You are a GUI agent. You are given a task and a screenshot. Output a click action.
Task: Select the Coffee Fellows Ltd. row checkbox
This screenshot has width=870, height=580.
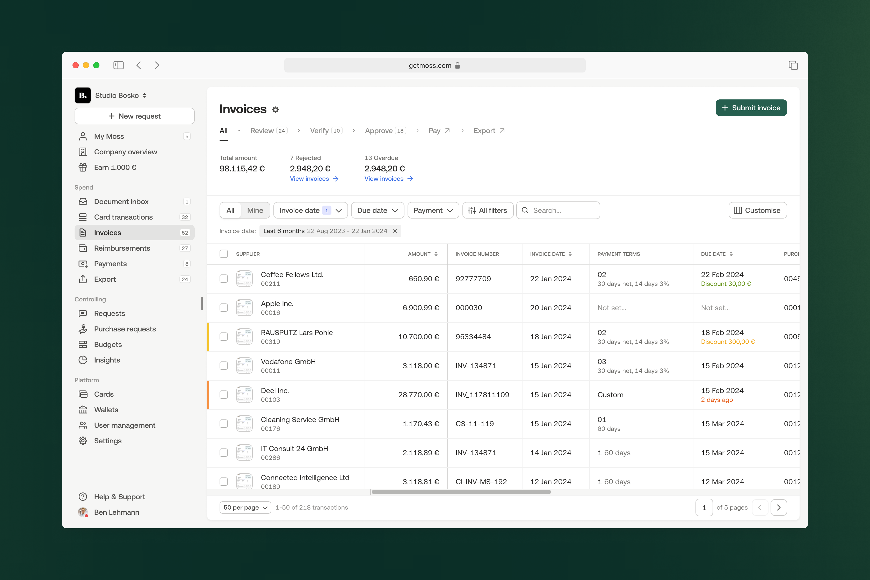tap(224, 279)
